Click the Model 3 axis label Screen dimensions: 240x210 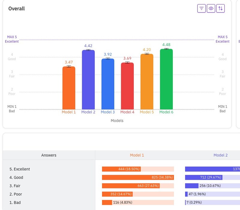point(108,112)
